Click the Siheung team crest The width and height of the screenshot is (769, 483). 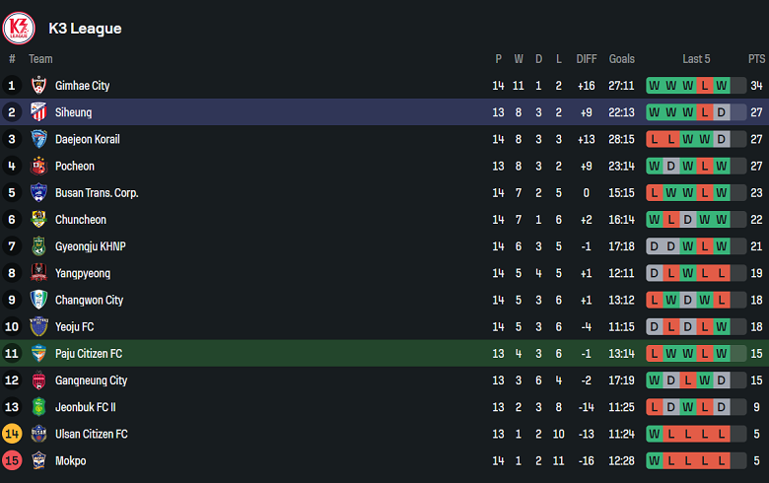point(38,112)
